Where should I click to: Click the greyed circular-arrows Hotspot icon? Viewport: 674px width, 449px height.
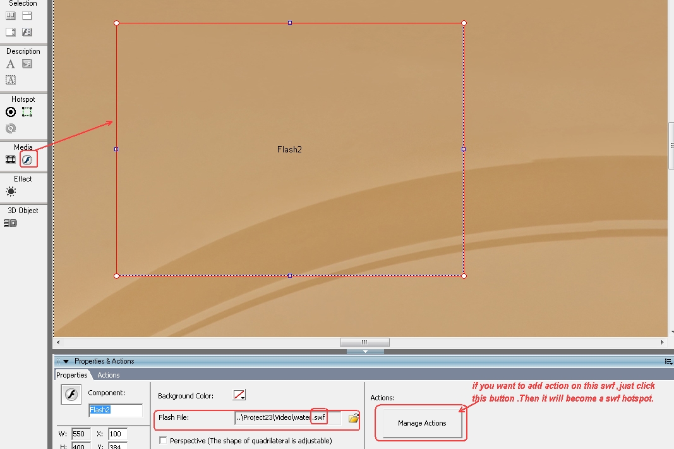tap(11, 128)
